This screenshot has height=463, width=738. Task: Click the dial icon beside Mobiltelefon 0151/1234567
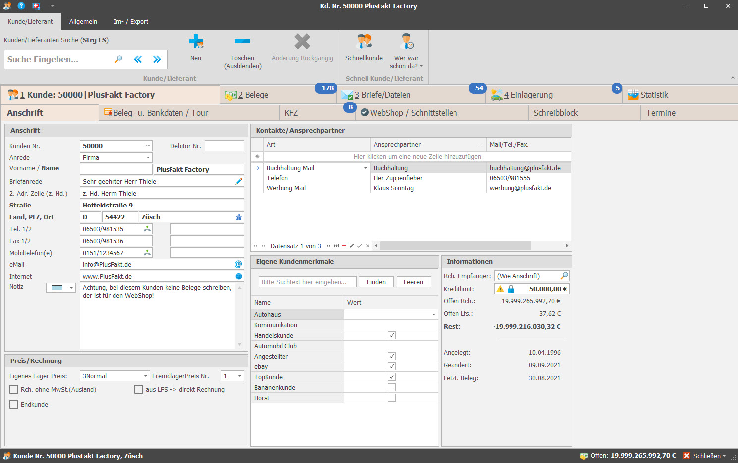pyautogui.click(x=147, y=253)
